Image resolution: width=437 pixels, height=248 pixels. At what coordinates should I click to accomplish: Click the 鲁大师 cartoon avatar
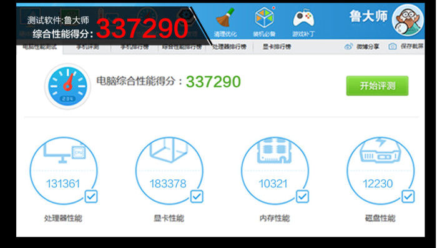(x=408, y=20)
